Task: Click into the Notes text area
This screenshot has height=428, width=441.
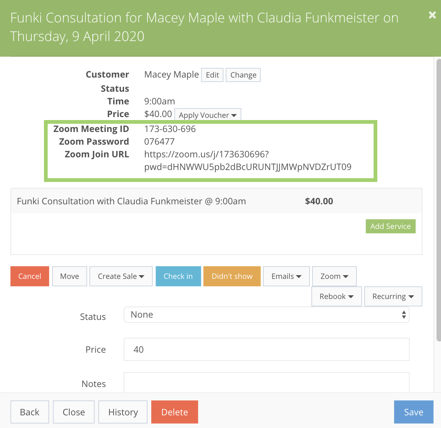Action: (267, 383)
